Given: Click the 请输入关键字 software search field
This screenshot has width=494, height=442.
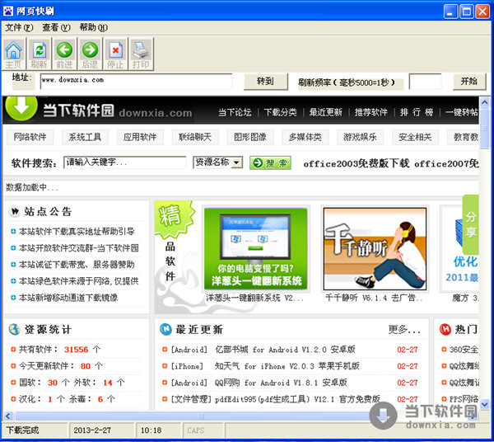Looking at the screenshot, I should pos(125,162).
